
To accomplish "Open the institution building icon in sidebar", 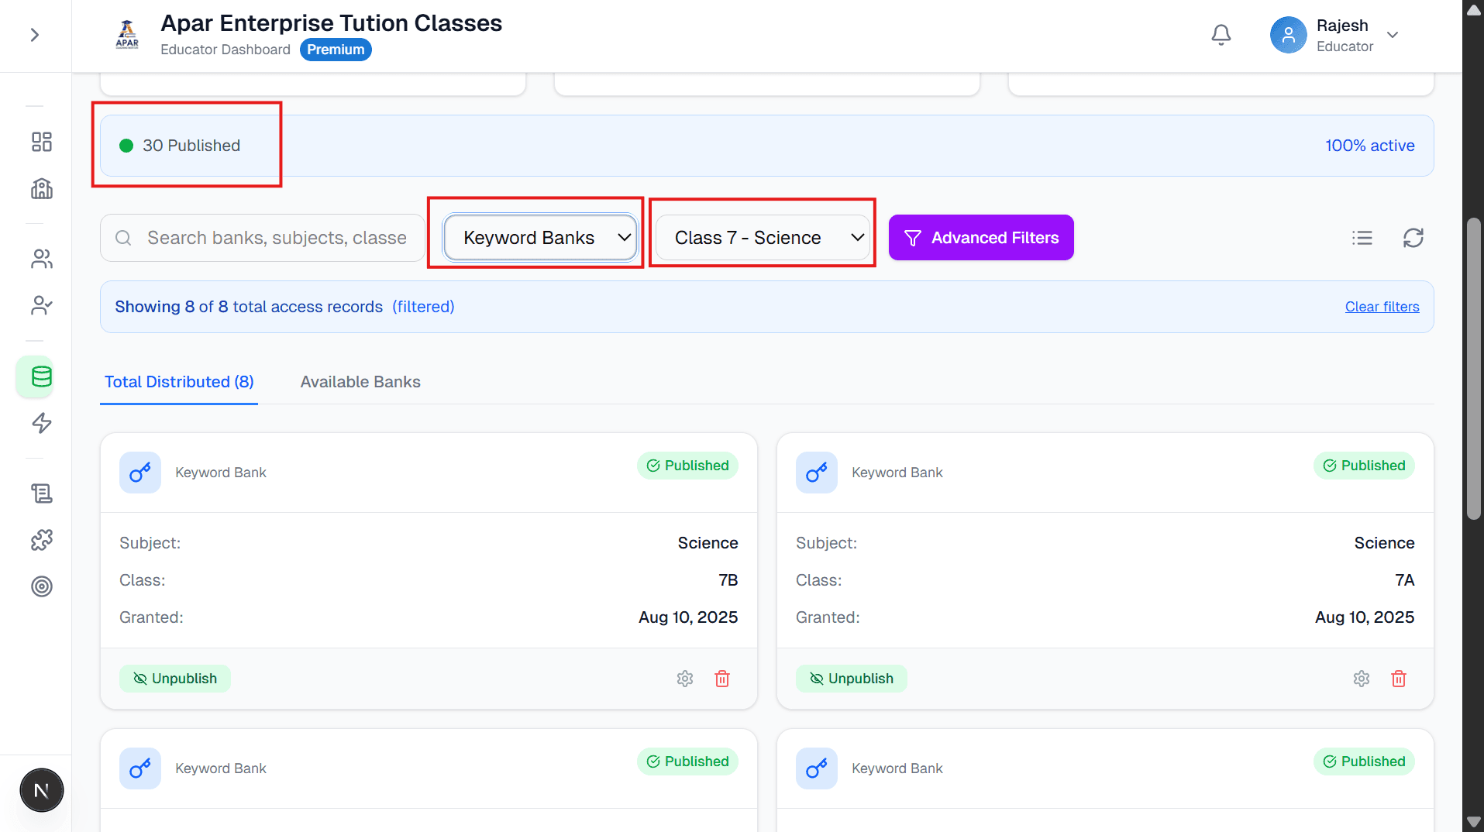I will [42, 188].
